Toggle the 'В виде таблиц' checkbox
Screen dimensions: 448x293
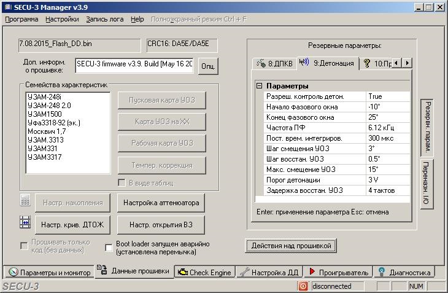coord(122,182)
